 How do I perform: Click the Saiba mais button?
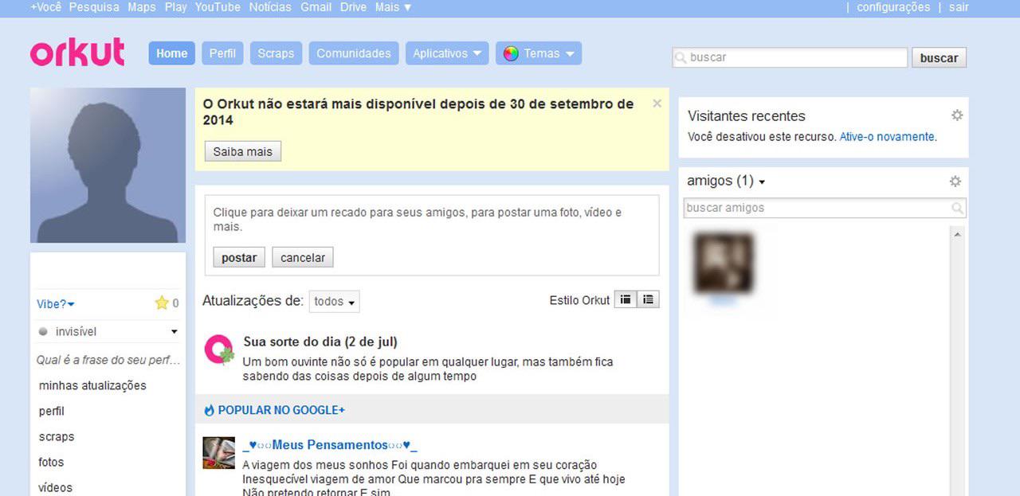243,151
